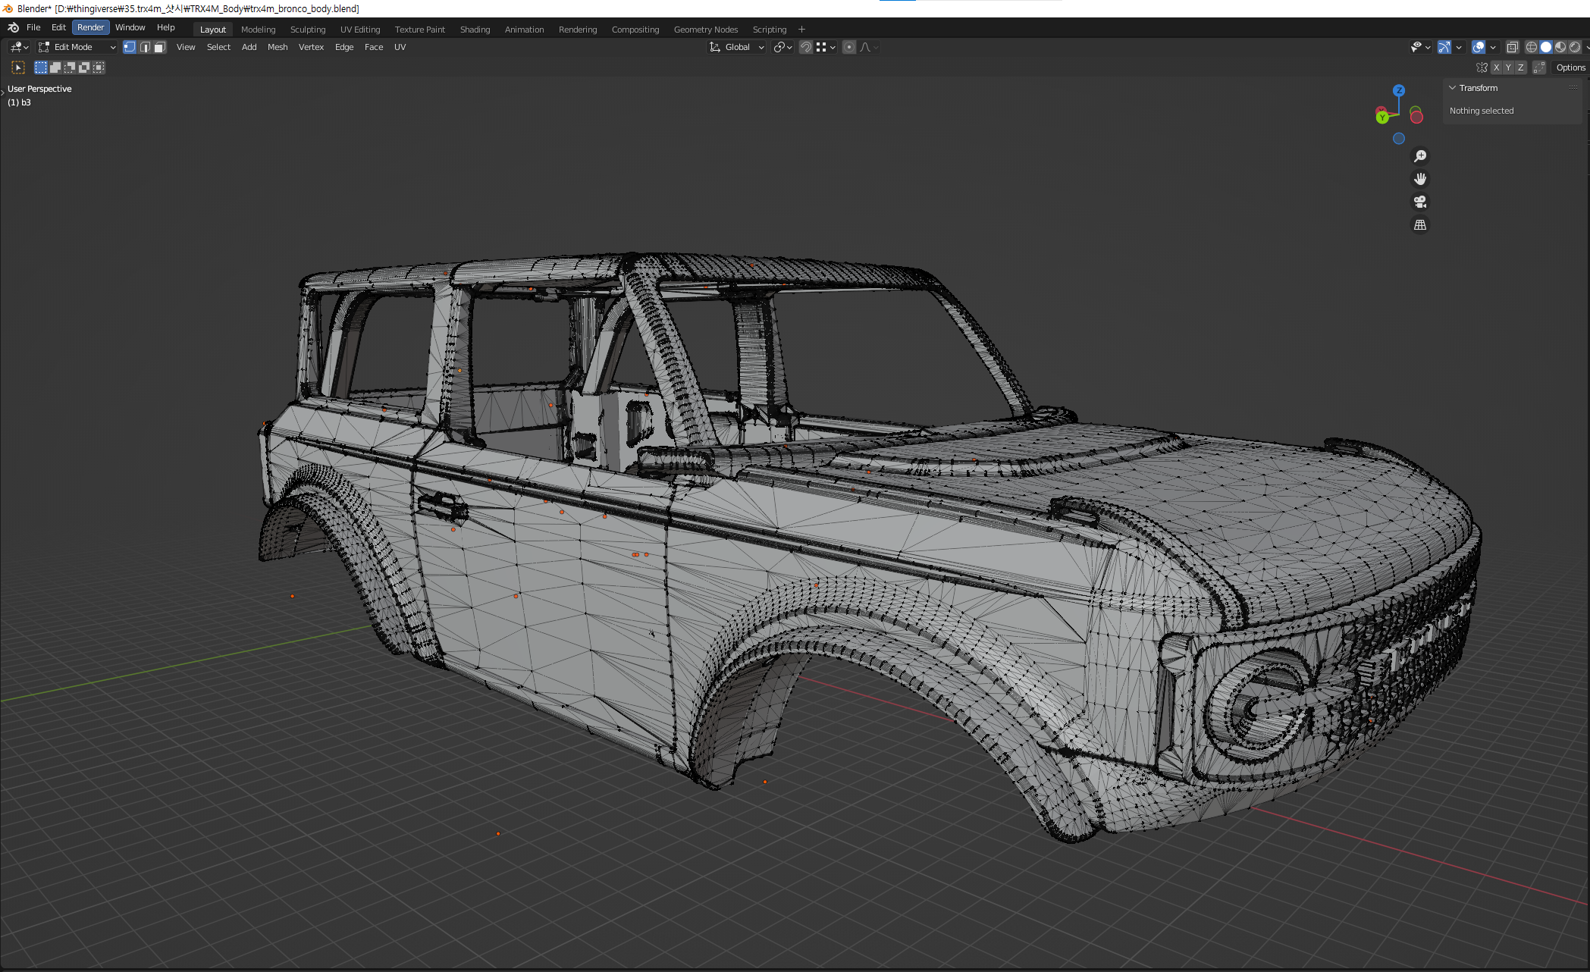Viewport: 1590px width, 972px height.
Task: Toggle camera view icon
Action: point(1420,202)
